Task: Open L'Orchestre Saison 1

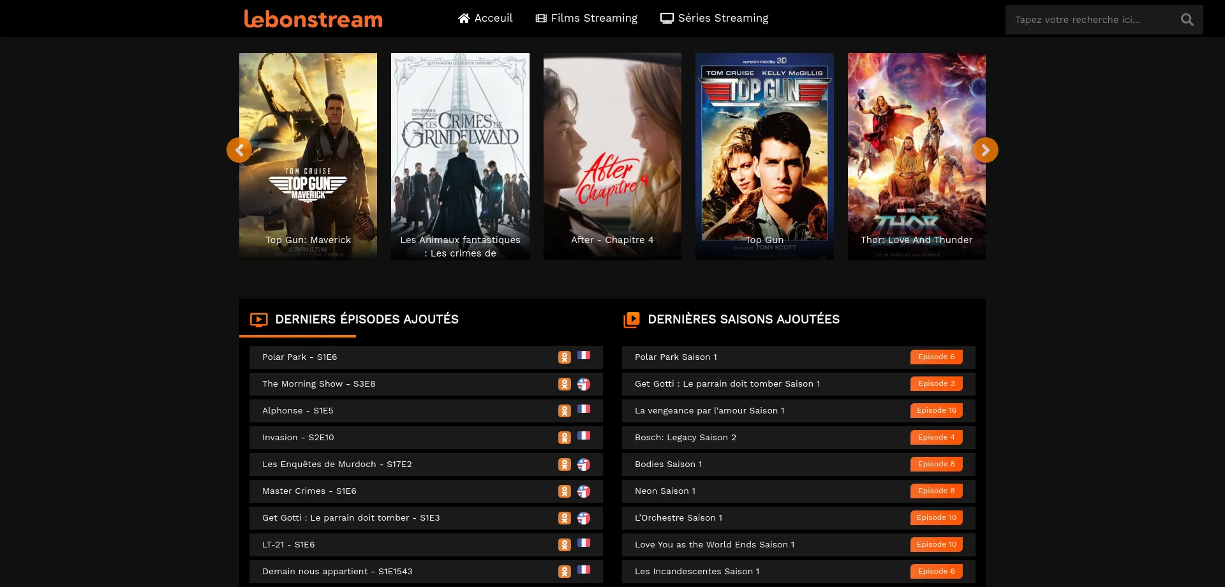Action: pos(799,518)
